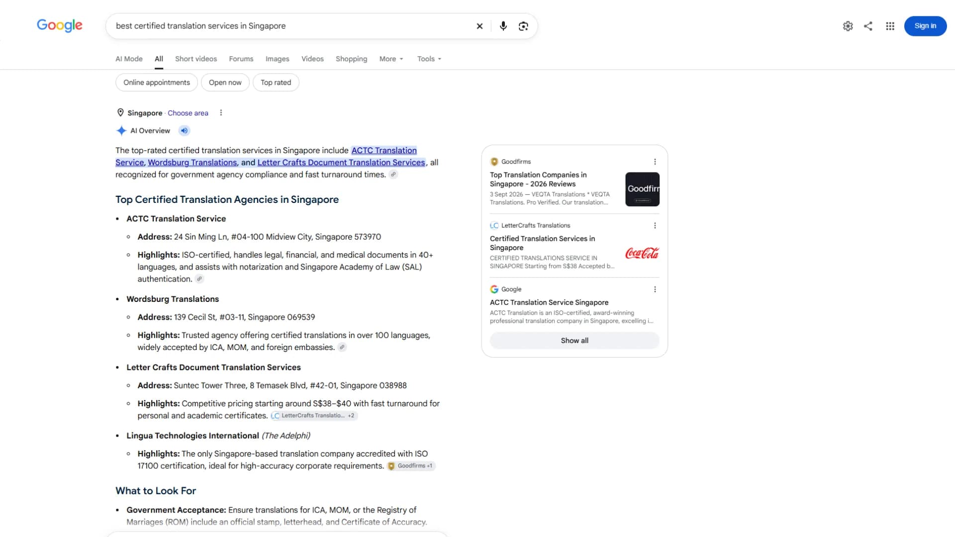Go to the Shopping tab

click(x=351, y=59)
